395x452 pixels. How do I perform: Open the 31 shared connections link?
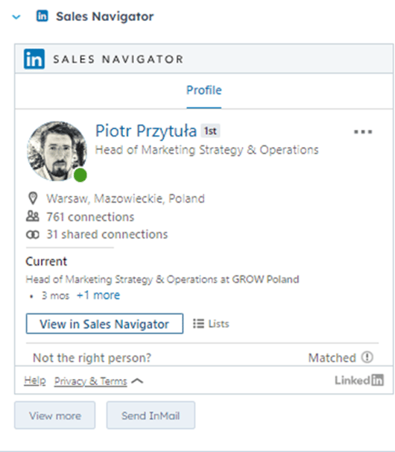click(x=107, y=234)
